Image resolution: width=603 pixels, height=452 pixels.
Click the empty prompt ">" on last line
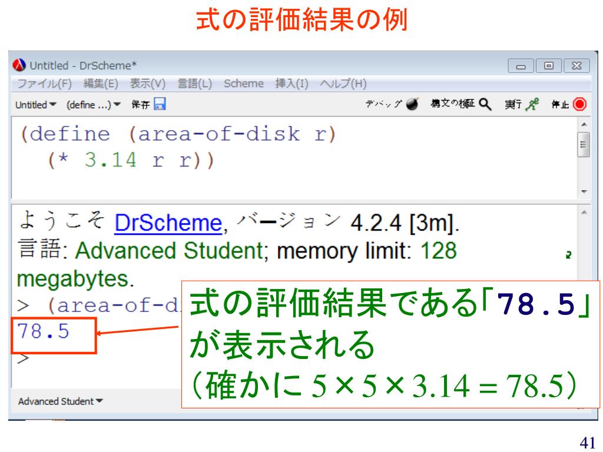pyautogui.click(x=23, y=358)
